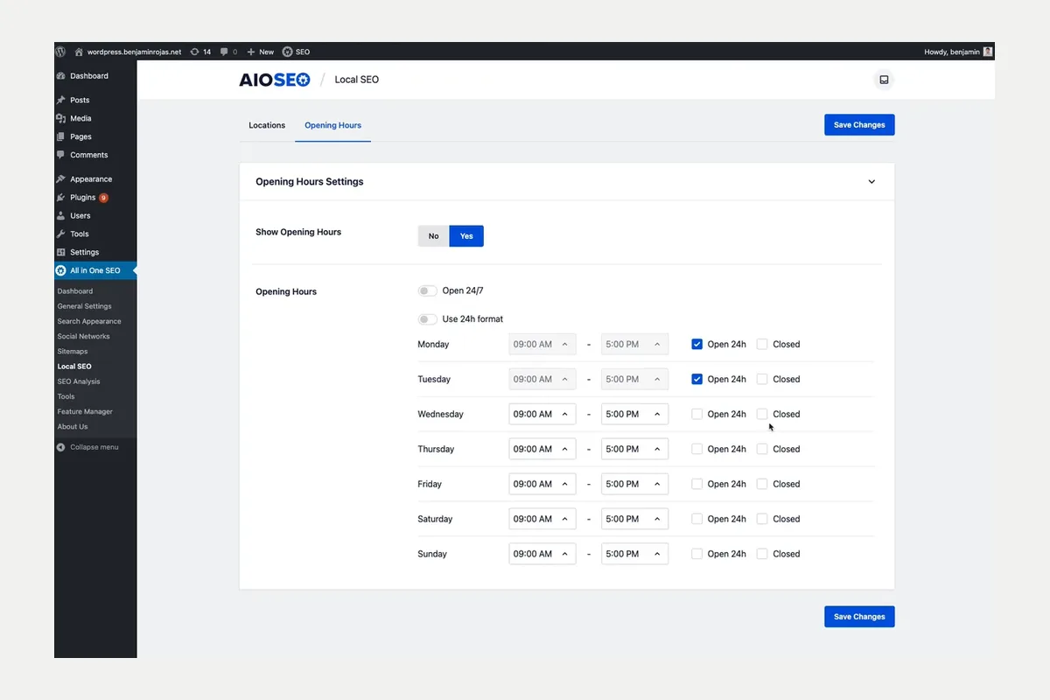Open the SEO gear icon in admin bar
This screenshot has width=1050, height=700.
[x=287, y=52]
